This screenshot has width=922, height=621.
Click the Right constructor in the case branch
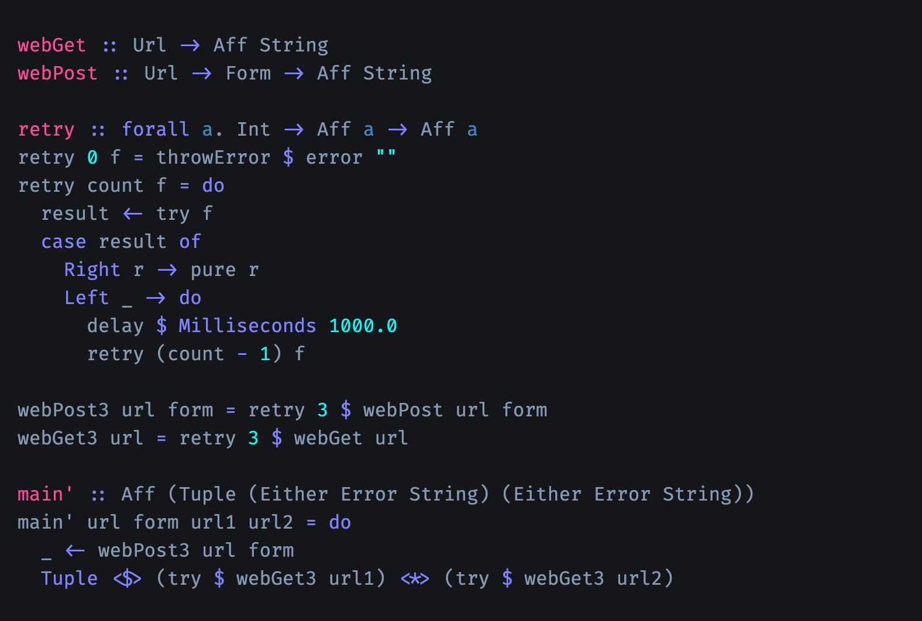(92, 270)
